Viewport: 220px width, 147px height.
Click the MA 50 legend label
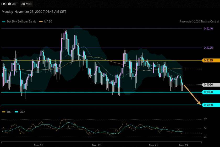(48, 22)
